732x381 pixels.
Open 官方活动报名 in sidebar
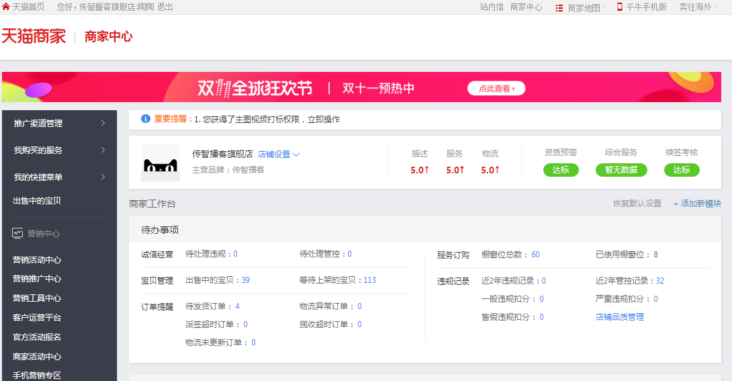click(37, 337)
